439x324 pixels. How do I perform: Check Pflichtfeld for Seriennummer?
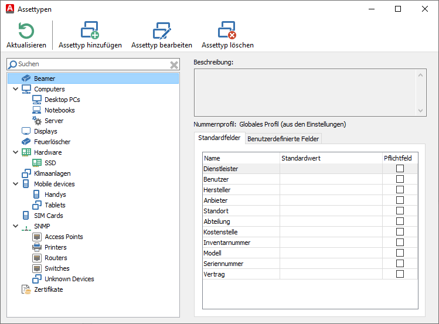coord(400,263)
